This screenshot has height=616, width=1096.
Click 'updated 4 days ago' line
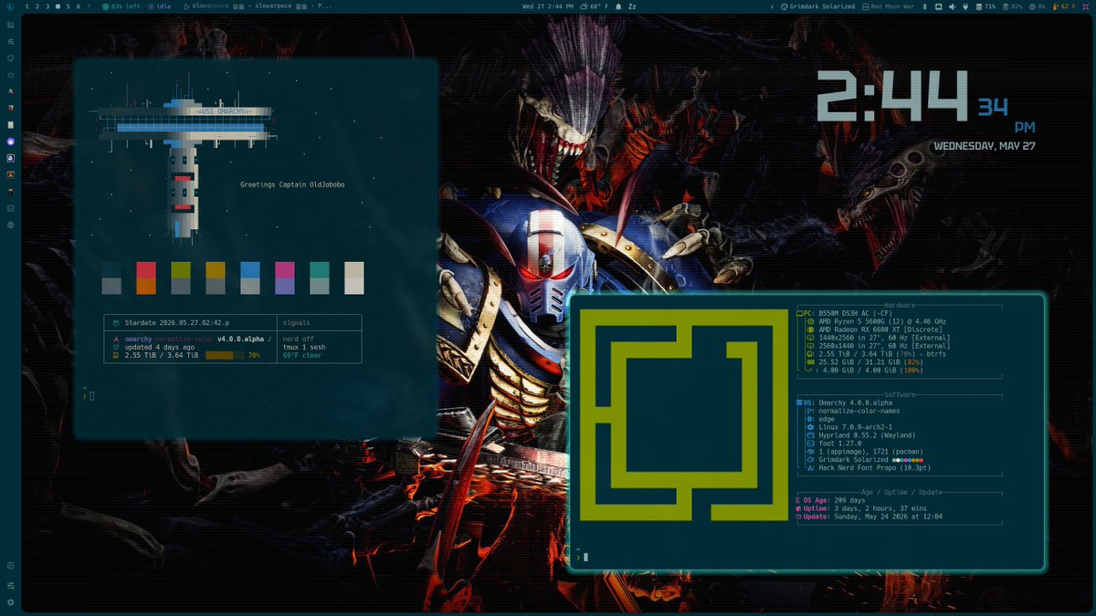click(x=158, y=347)
